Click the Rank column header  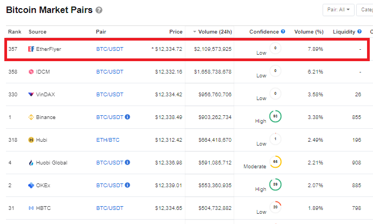(15, 32)
